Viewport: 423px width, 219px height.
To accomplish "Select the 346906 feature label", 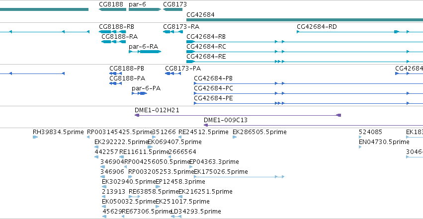I will tap(112, 172).
